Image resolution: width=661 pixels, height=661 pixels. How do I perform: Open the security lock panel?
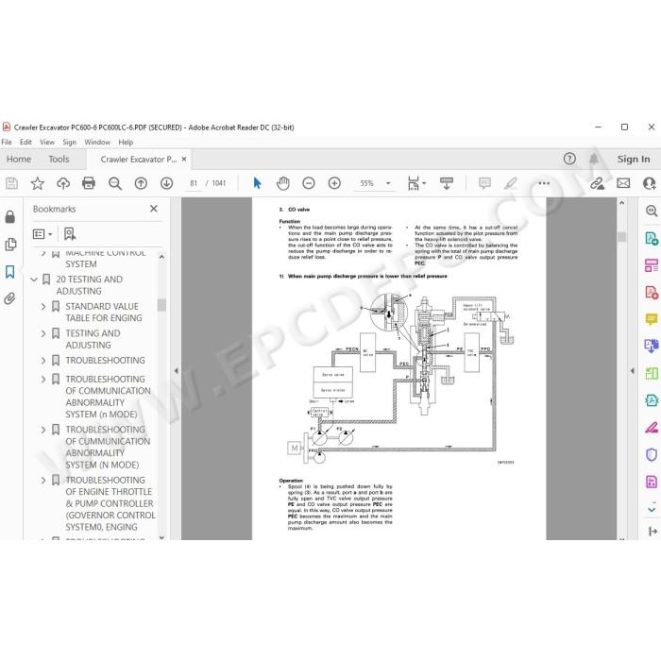click(10, 216)
